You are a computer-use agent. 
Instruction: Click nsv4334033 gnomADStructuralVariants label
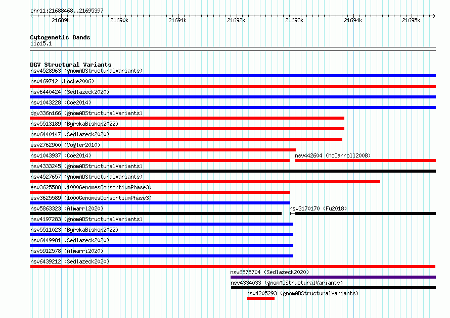(287, 283)
